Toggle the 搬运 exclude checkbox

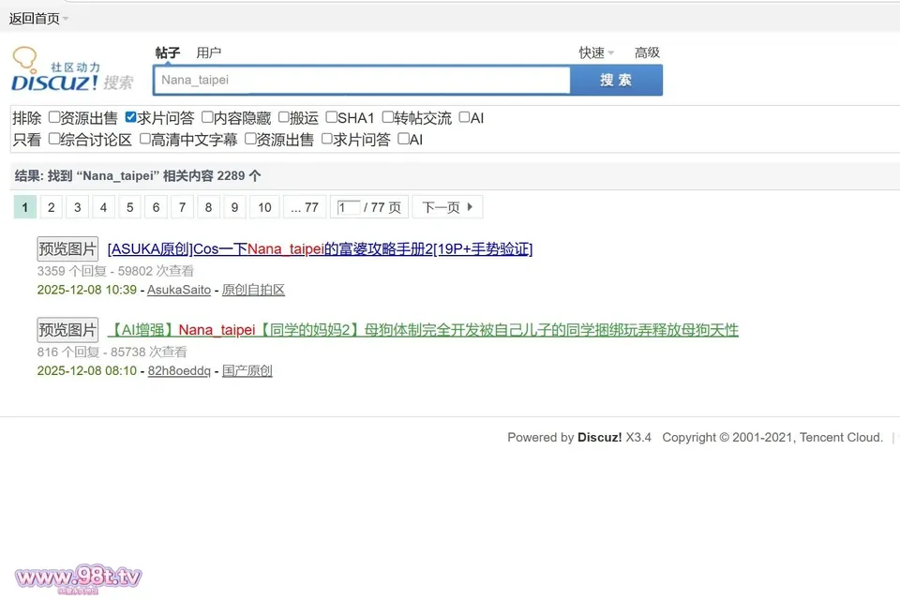(283, 117)
